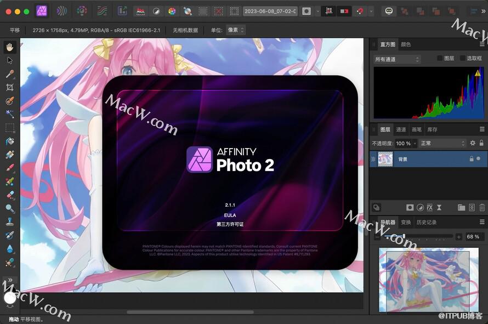Click the Group Layers folder icon

click(461, 208)
